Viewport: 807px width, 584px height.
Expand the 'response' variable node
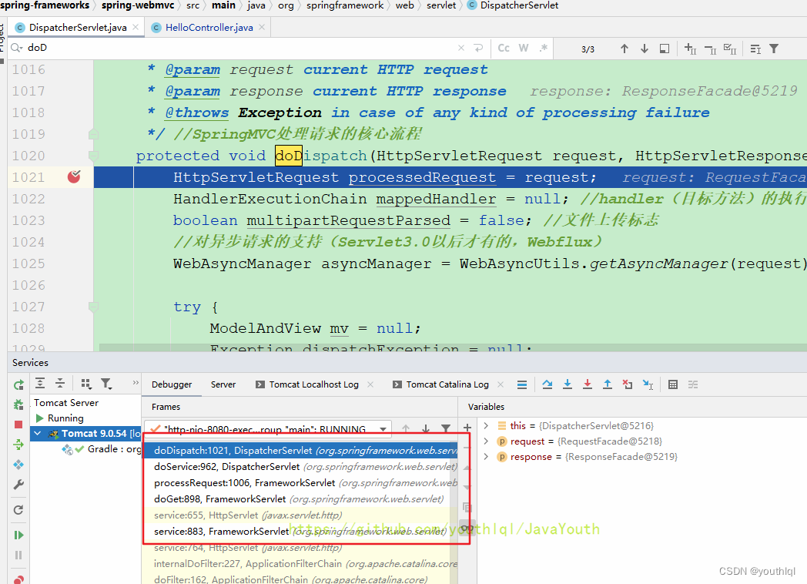point(486,456)
